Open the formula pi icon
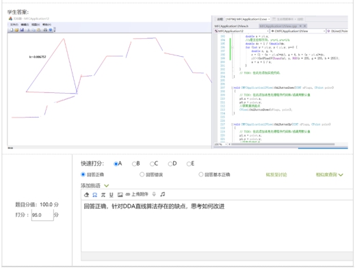 (103, 195)
